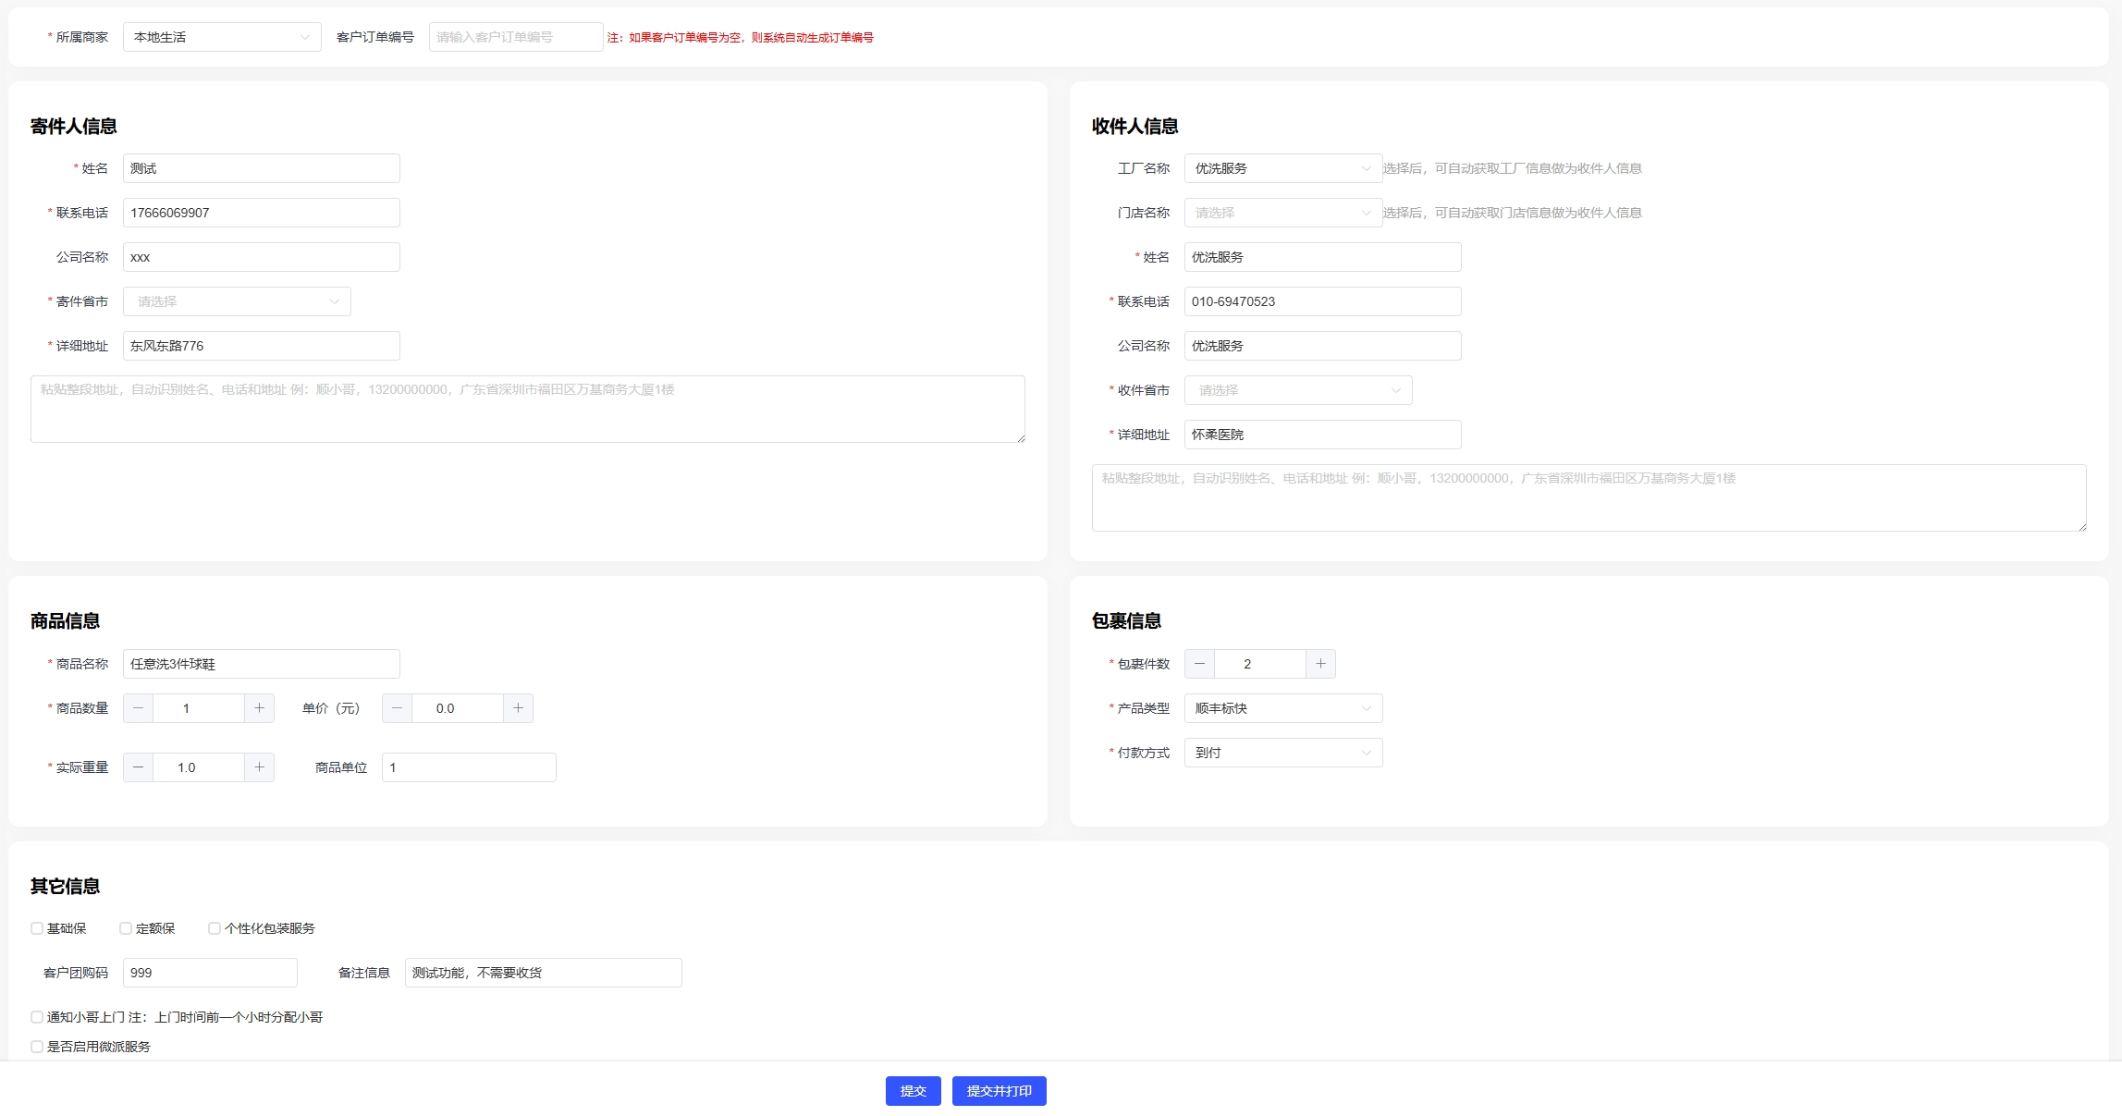
Task: Open 产品类型 dropdown showing 顺丰标快
Action: click(1282, 708)
